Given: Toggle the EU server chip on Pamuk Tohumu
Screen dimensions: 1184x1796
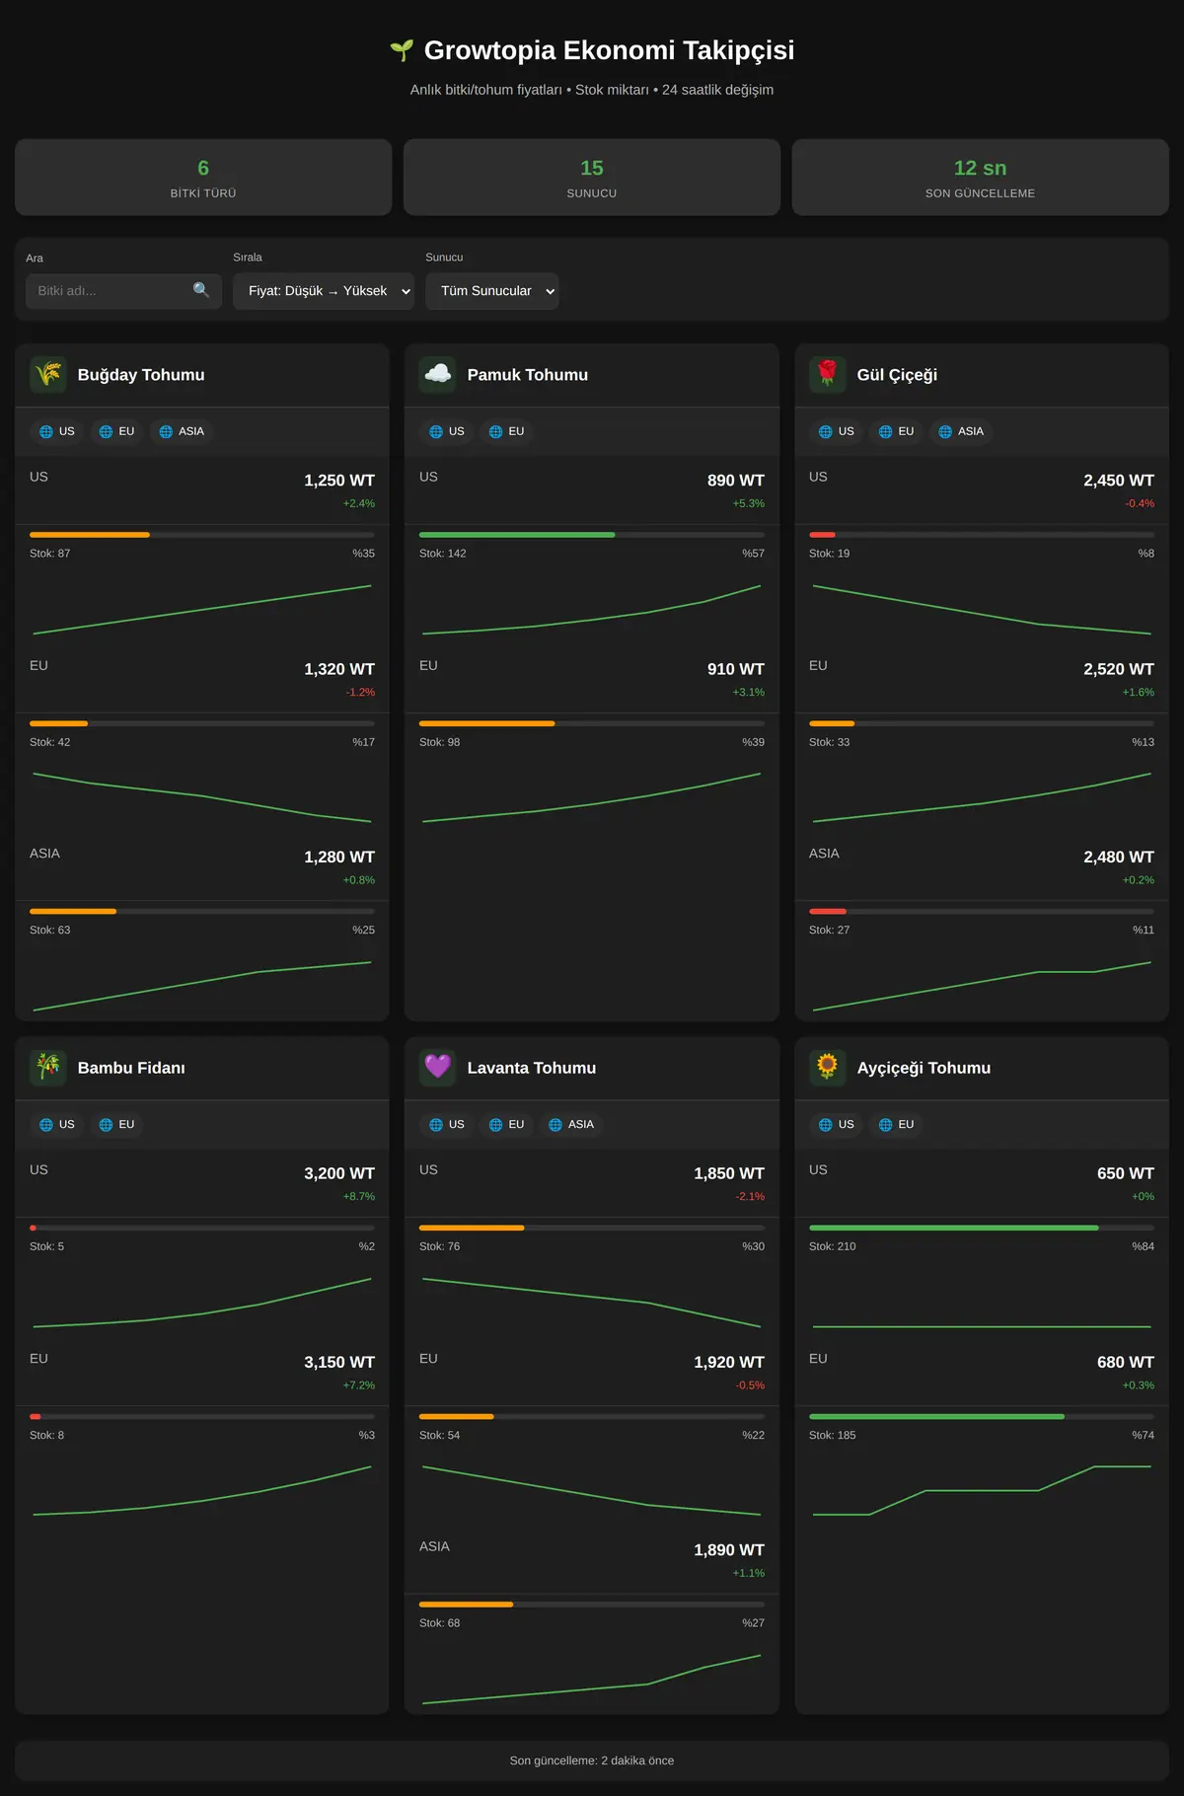Looking at the screenshot, I should point(506,431).
